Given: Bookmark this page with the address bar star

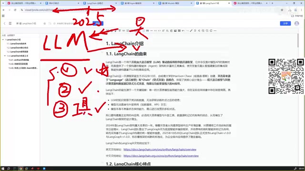Looking at the screenshot, I should coord(282,10).
